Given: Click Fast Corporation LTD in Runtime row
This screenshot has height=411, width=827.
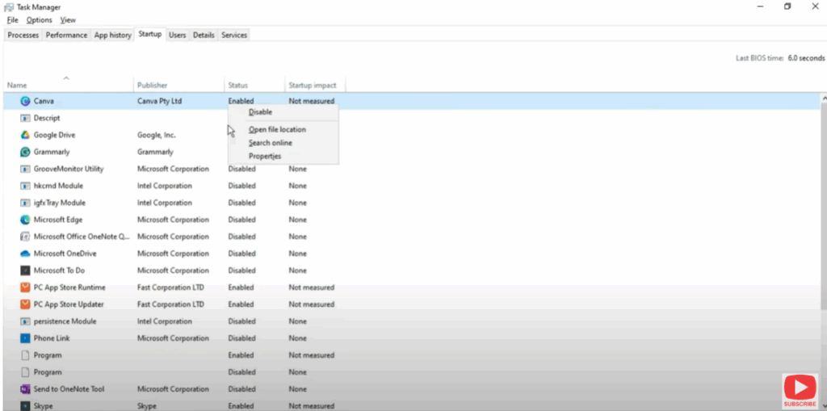Looking at the screenshot, I should pos(170,287).
